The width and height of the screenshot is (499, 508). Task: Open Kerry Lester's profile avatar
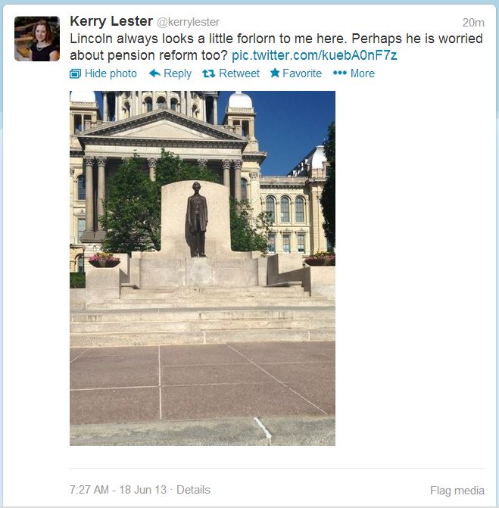(x=37, y=39)
